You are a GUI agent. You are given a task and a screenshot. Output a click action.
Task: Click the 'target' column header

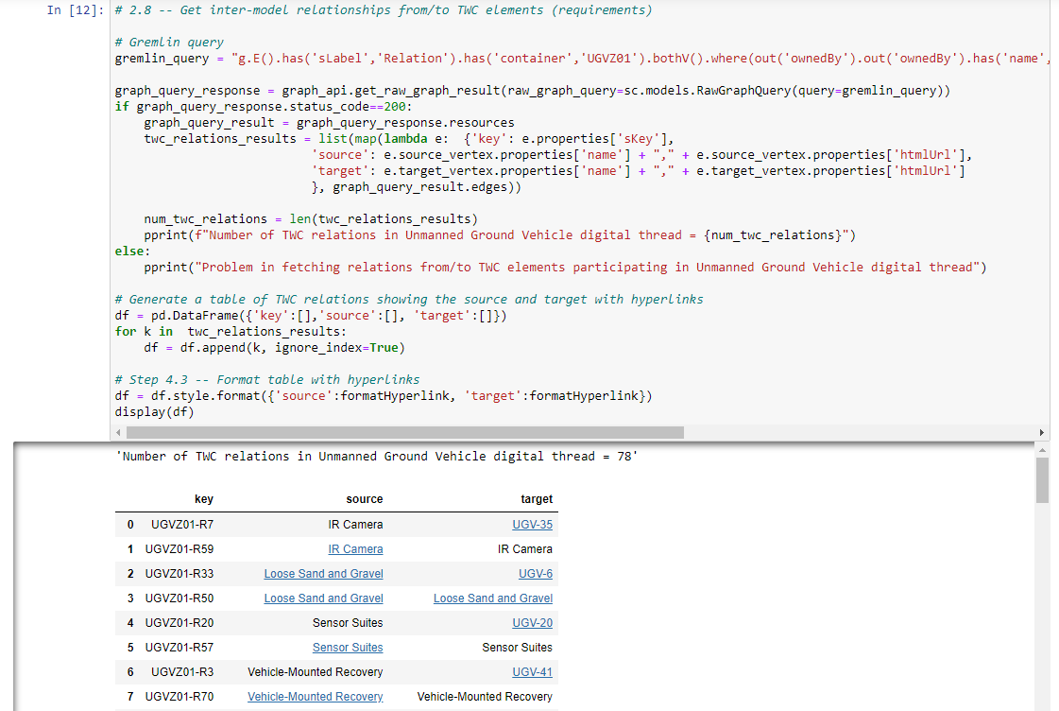(537, 499)
